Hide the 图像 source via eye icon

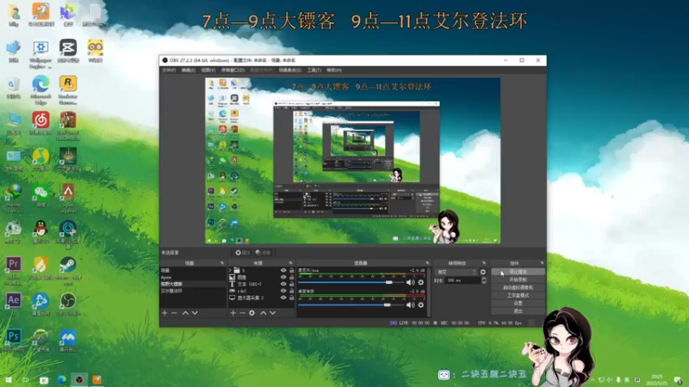tap(283, 277)
